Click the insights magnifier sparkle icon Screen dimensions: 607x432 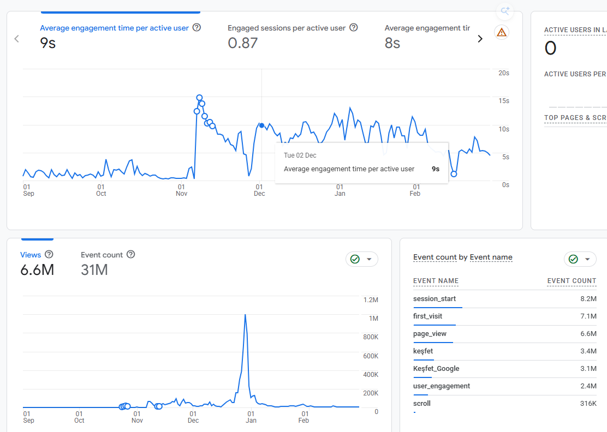click(505, 11)
